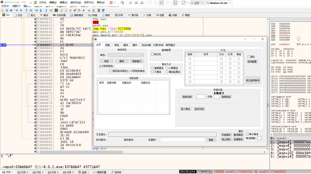Viewport: 311px width, 174px height.
Task: Click the VMware pause virtual machine icon
Action: click(111, 3)
